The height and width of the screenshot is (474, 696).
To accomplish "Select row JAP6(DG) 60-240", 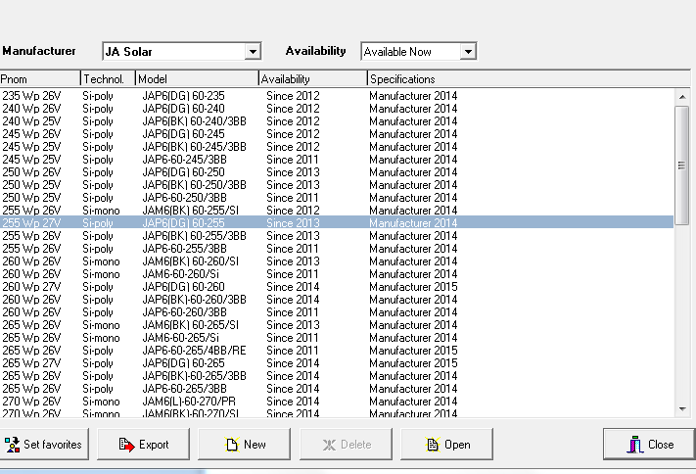I will 337,109.
